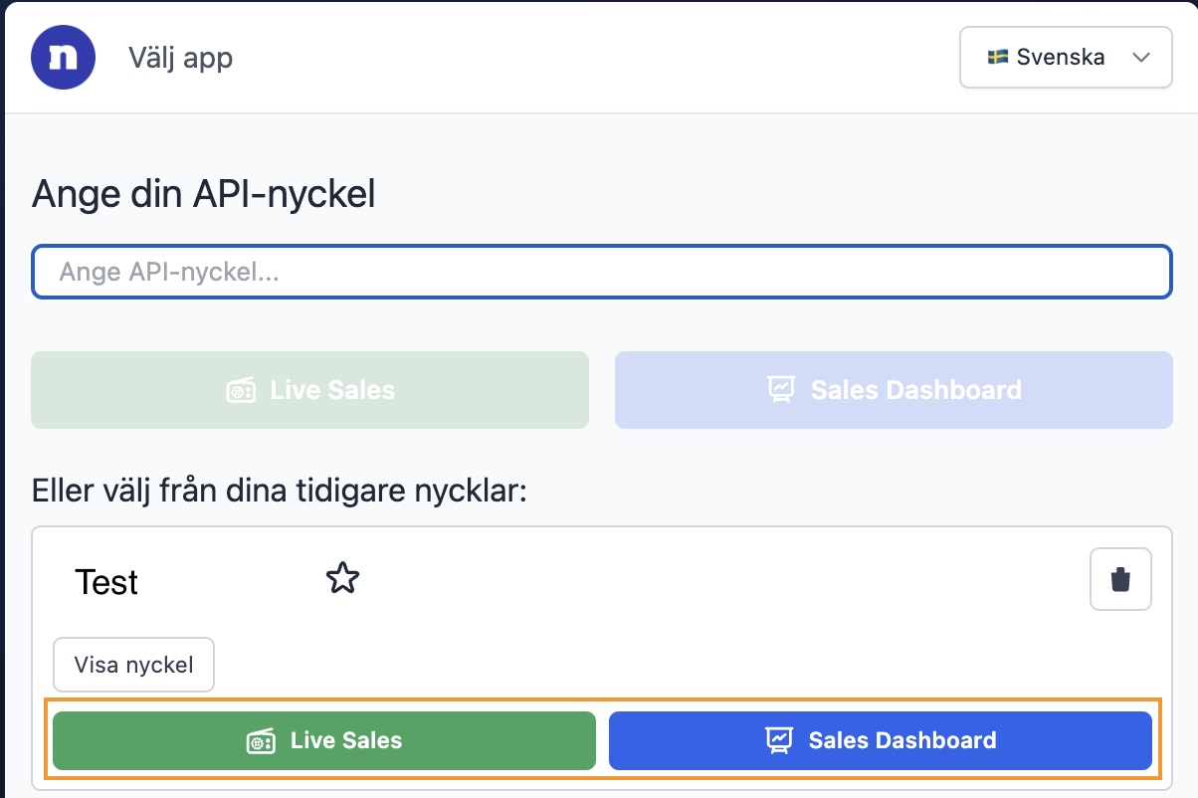Expand the language list via the chevron arrow
Viewport: 1198px width, 798px height.
pyautogui.click(x=1141, y=58)
